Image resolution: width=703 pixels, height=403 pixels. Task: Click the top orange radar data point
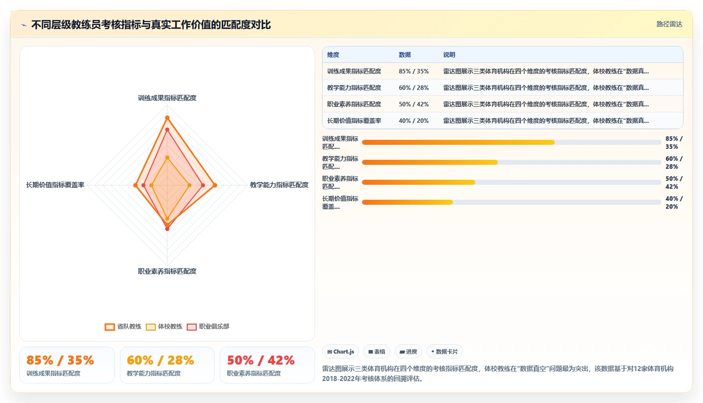[167, 118]
